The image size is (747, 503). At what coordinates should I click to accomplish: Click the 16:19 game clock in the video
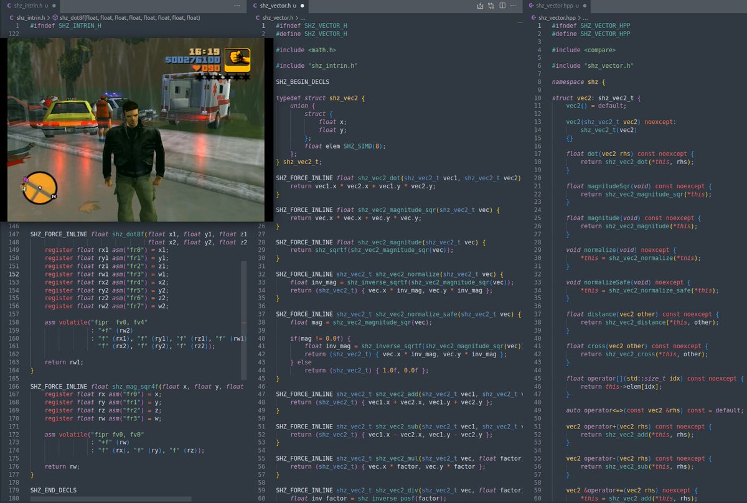(x=204, y=52)
